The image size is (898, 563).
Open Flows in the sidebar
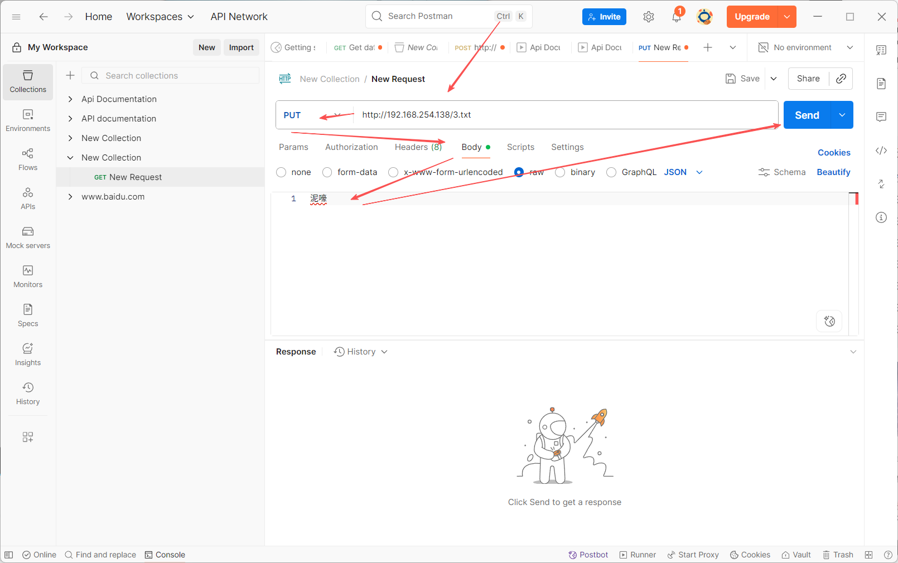pos(28,160)
